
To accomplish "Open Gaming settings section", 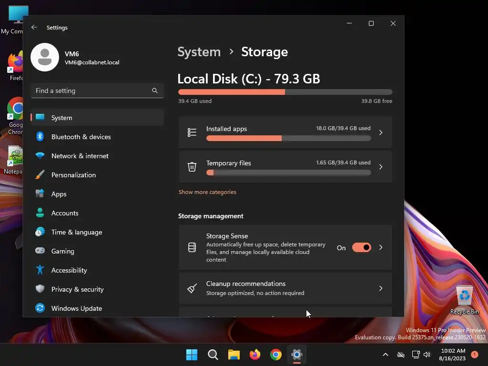I will pyautogui.click(x=97, y=251).
